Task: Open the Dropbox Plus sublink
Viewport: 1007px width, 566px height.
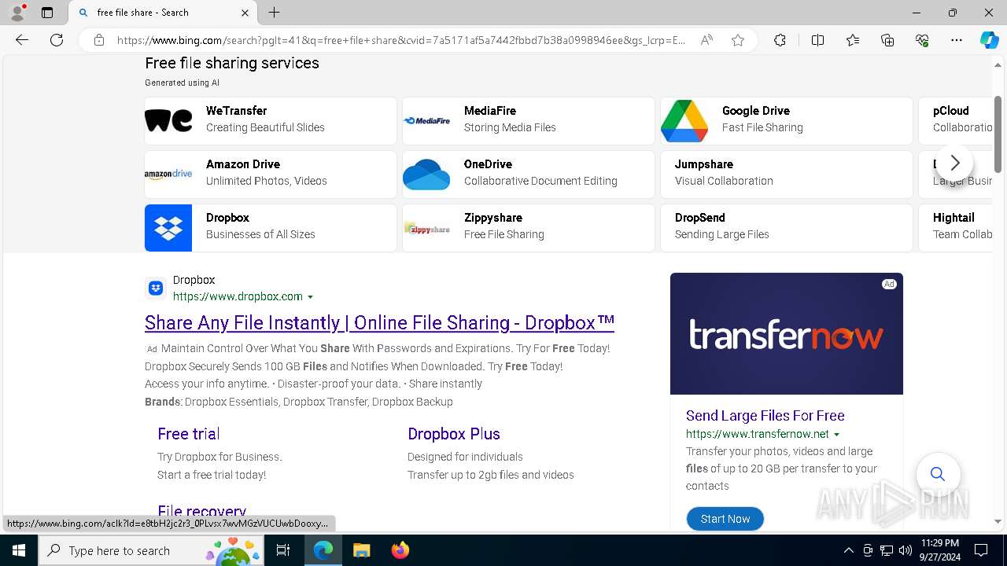Action: tap(454, 434)
